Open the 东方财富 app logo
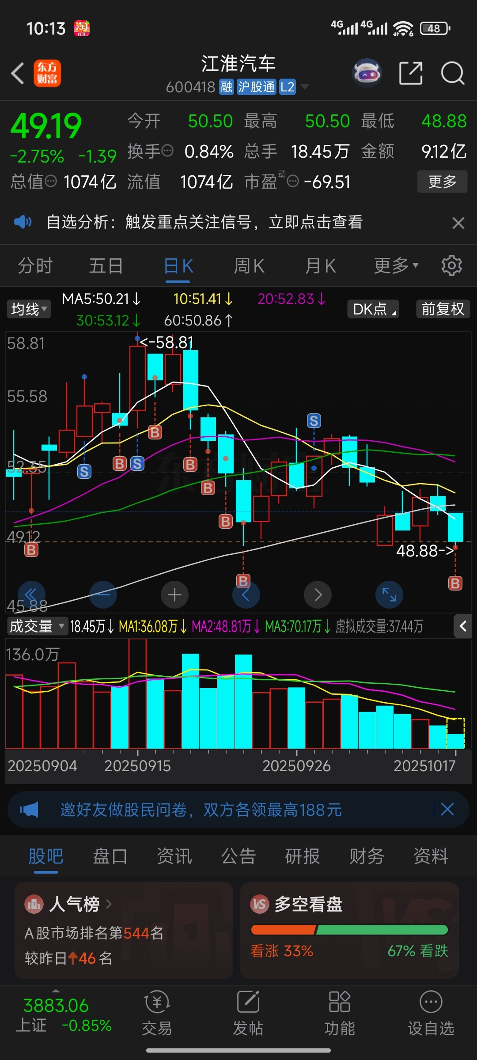The width and height of the screenshot is (477, 1060). coord(47,73)
